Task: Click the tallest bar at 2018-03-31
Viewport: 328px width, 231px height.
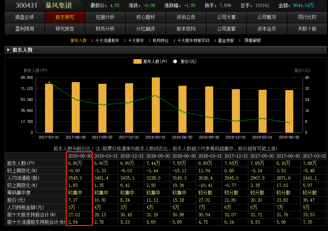Action: pos(156,105)
